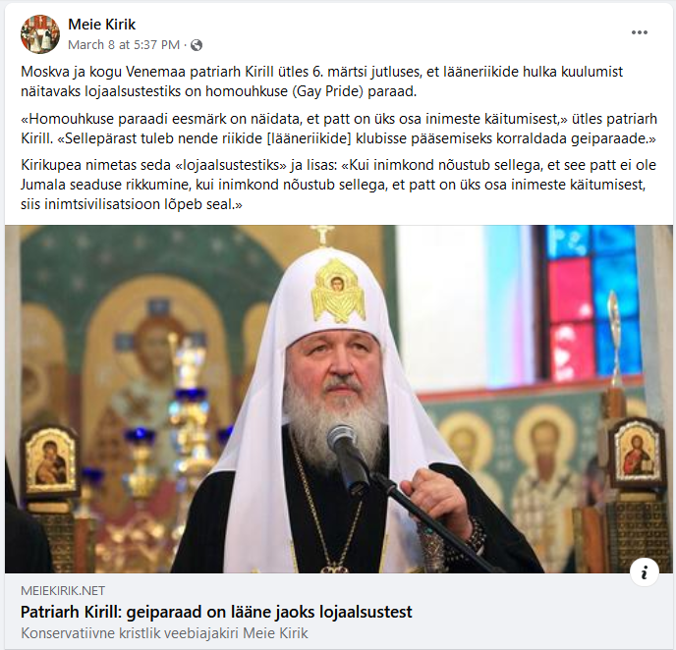This screenshot has height=650, width=676.
Task: Click the paragraph starting «Homouhkuse paraadi eesmärk
Action: (x=339, y=129)
